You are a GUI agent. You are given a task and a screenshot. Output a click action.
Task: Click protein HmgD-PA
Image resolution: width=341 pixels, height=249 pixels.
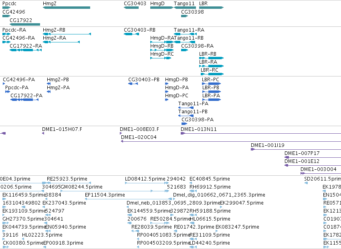(x=177, y=88)
